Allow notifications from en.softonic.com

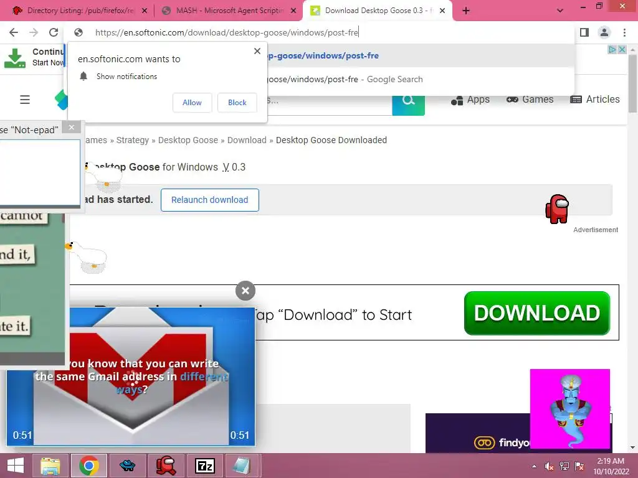[192, 103]
